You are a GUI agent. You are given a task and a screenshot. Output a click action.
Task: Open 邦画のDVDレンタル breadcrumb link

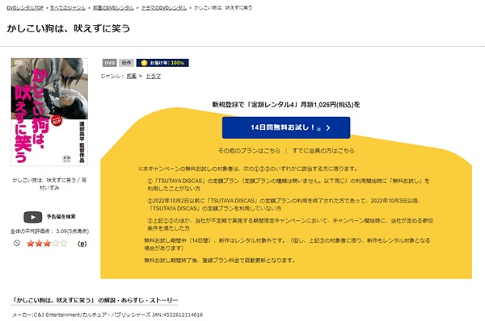113,8
